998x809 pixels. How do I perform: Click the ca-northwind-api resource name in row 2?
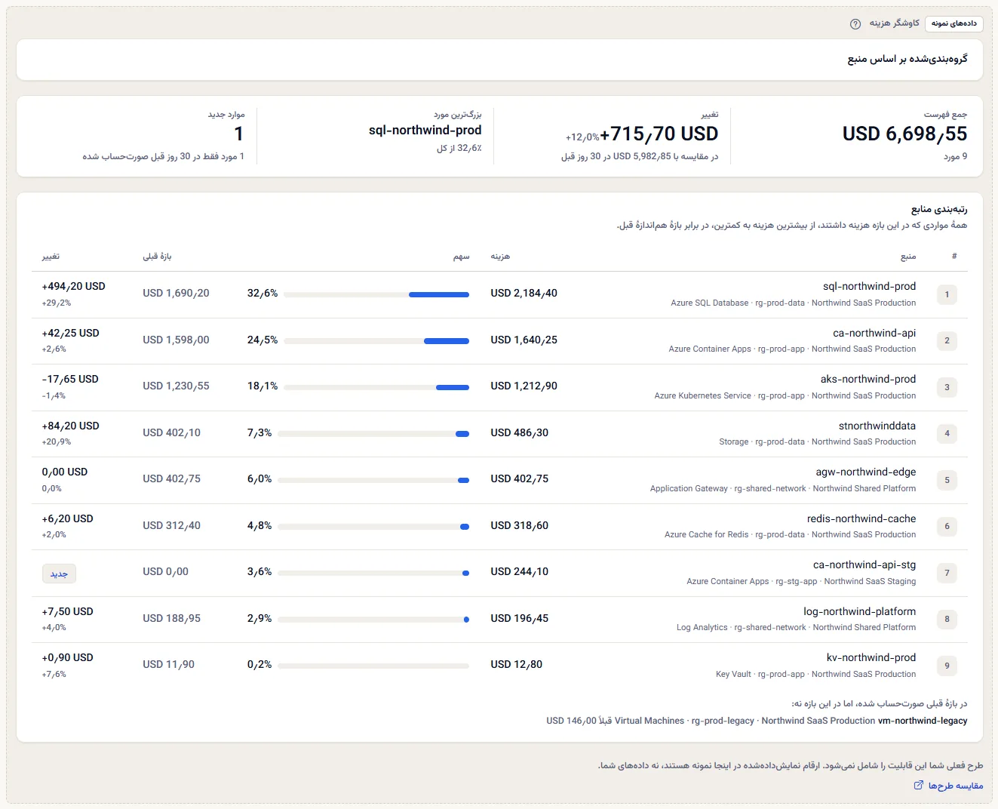(x=874, y=333)
